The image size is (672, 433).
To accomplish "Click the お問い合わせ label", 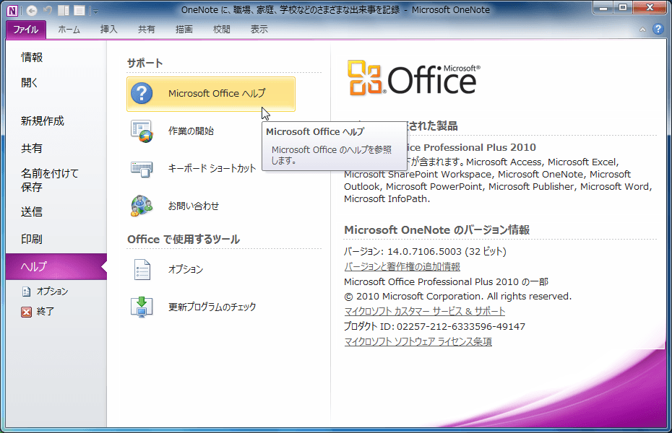I will point(194,206).
